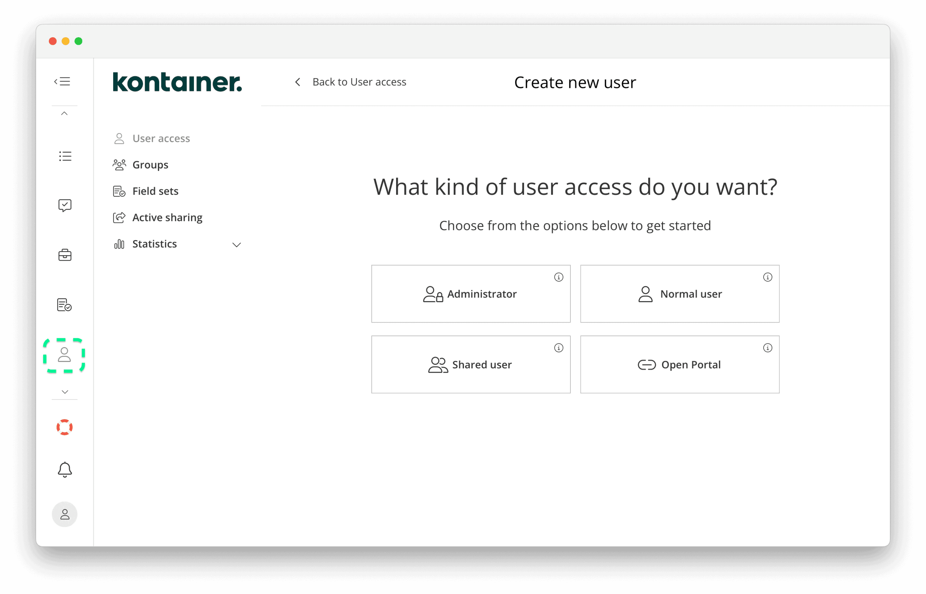Open the red help lifebuoy icon
The width and height of the screenshot is (926, 594).
[65, 427]
